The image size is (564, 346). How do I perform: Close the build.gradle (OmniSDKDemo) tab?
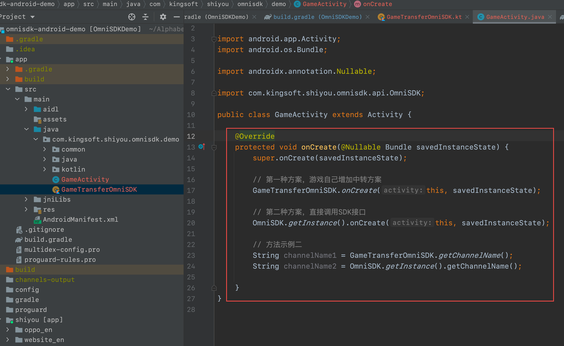(x=368, y=17)
